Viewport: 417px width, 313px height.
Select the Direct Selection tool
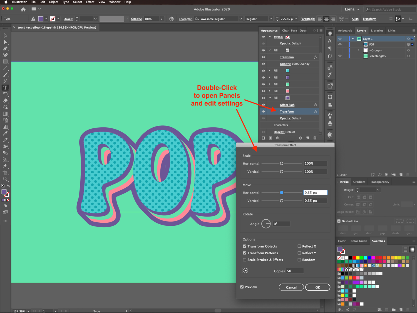pyautogui.click(x=5, y=42)
